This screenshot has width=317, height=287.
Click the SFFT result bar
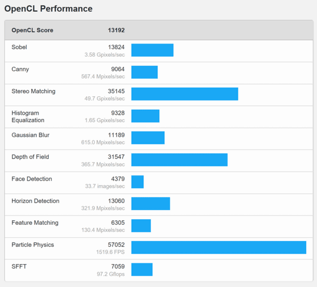point(142,269)
